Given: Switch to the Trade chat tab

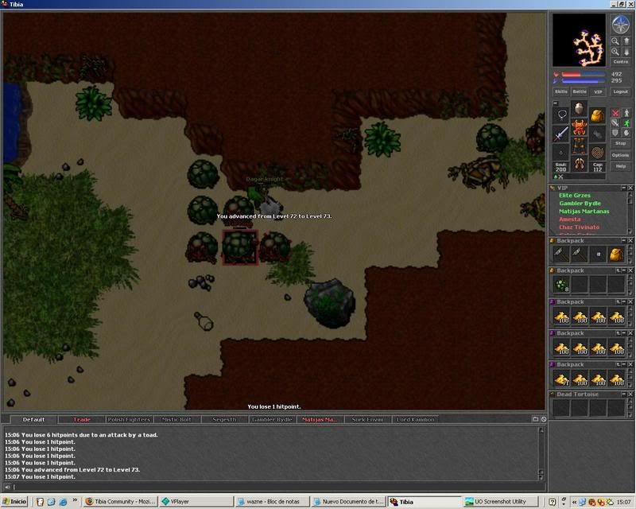Looking at the screenshot, I should [x=82, y=420].
